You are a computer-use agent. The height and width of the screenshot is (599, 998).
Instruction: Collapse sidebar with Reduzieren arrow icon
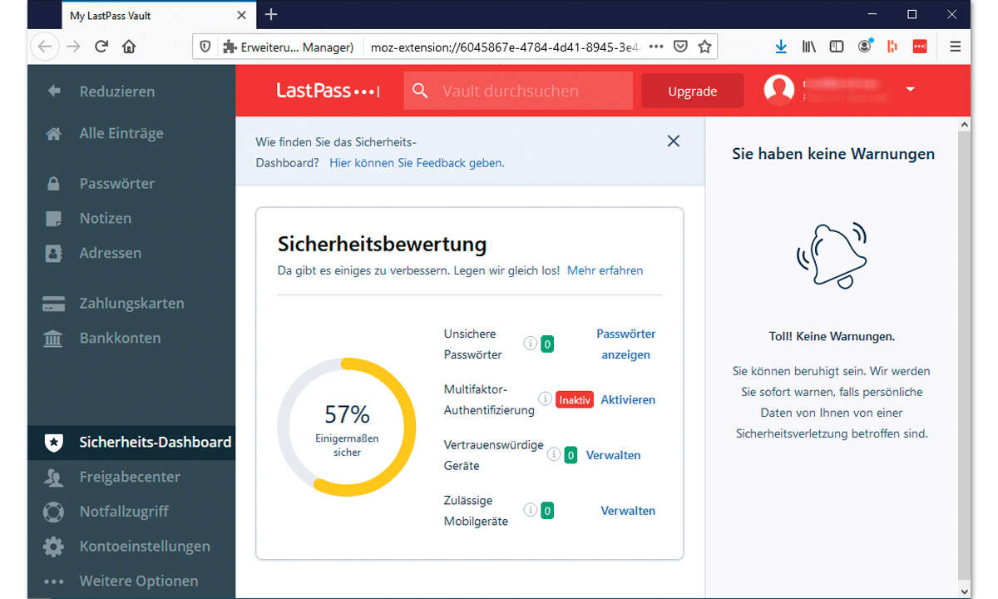[54, 91]
